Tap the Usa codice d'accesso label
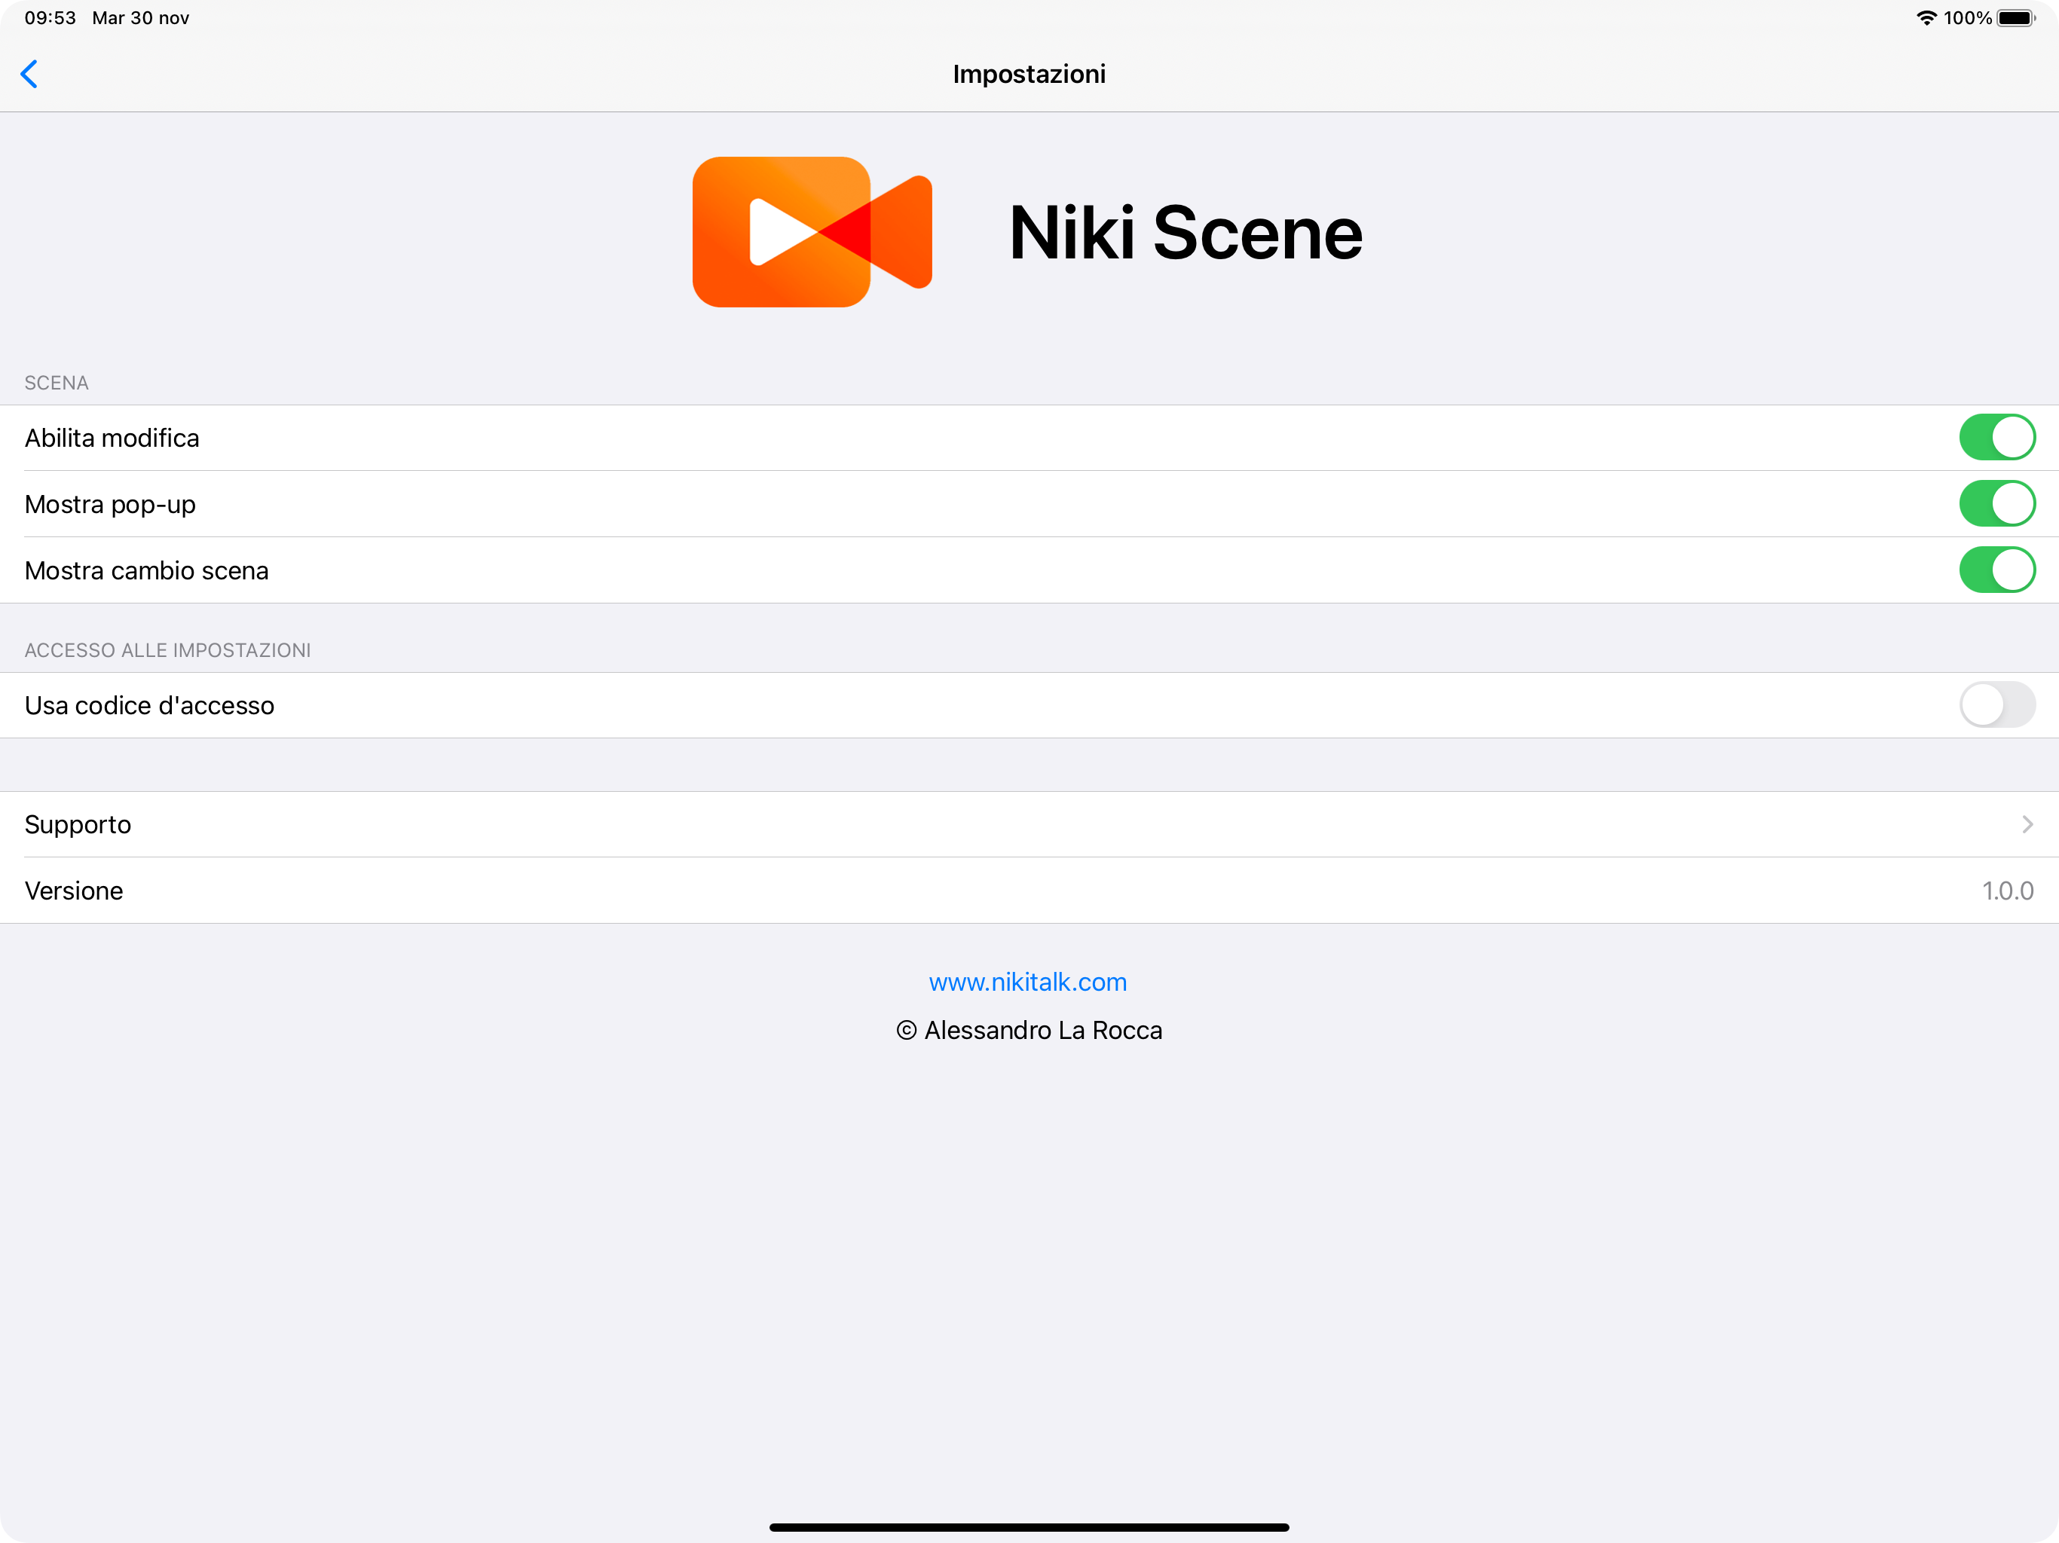Viewport: 2059px width, 1543px height. point(149,705)
